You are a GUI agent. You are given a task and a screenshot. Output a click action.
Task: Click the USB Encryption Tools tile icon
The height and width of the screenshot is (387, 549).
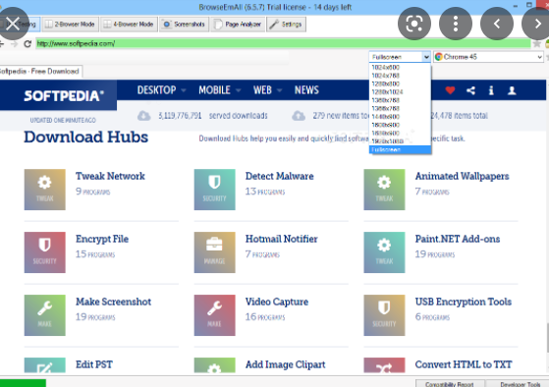(x=384, y=315)
